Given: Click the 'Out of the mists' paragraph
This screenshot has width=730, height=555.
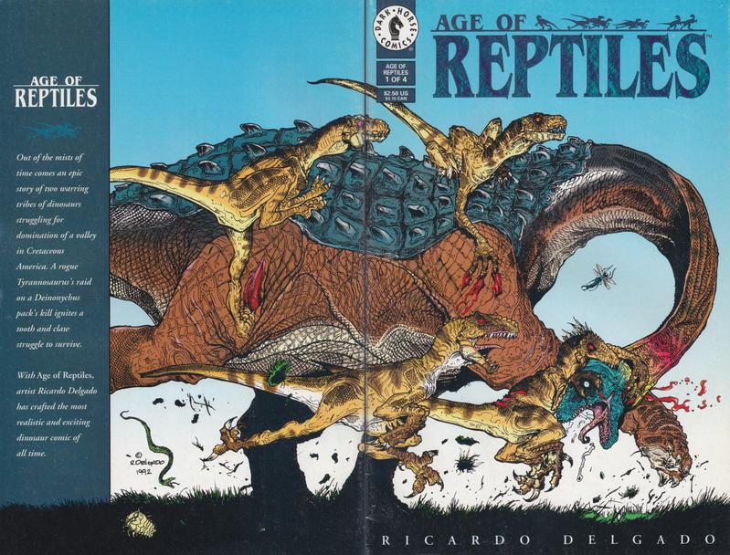Looking at the screenshot, I should pyautogui.click(x=56, y=251).
